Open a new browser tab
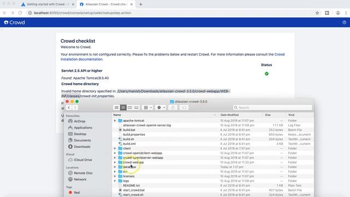This screenshot has width=350, height=197. click(x=141, y=4)
